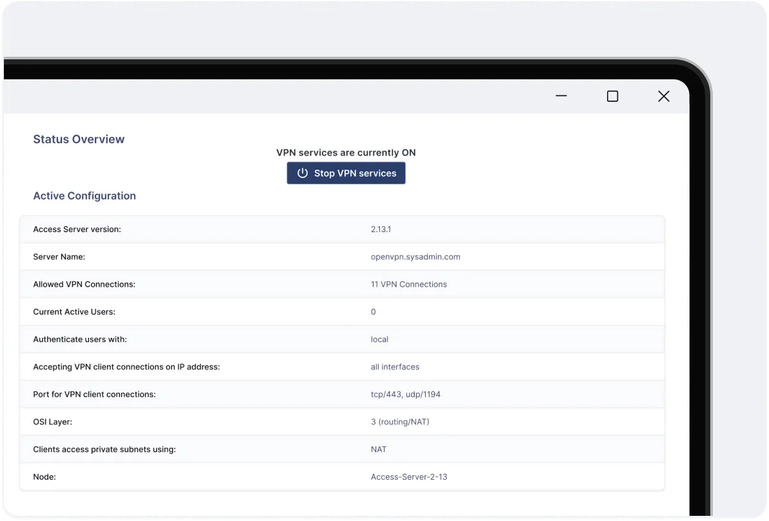Click the Access-Server-2-13 node link

[409, 477]
